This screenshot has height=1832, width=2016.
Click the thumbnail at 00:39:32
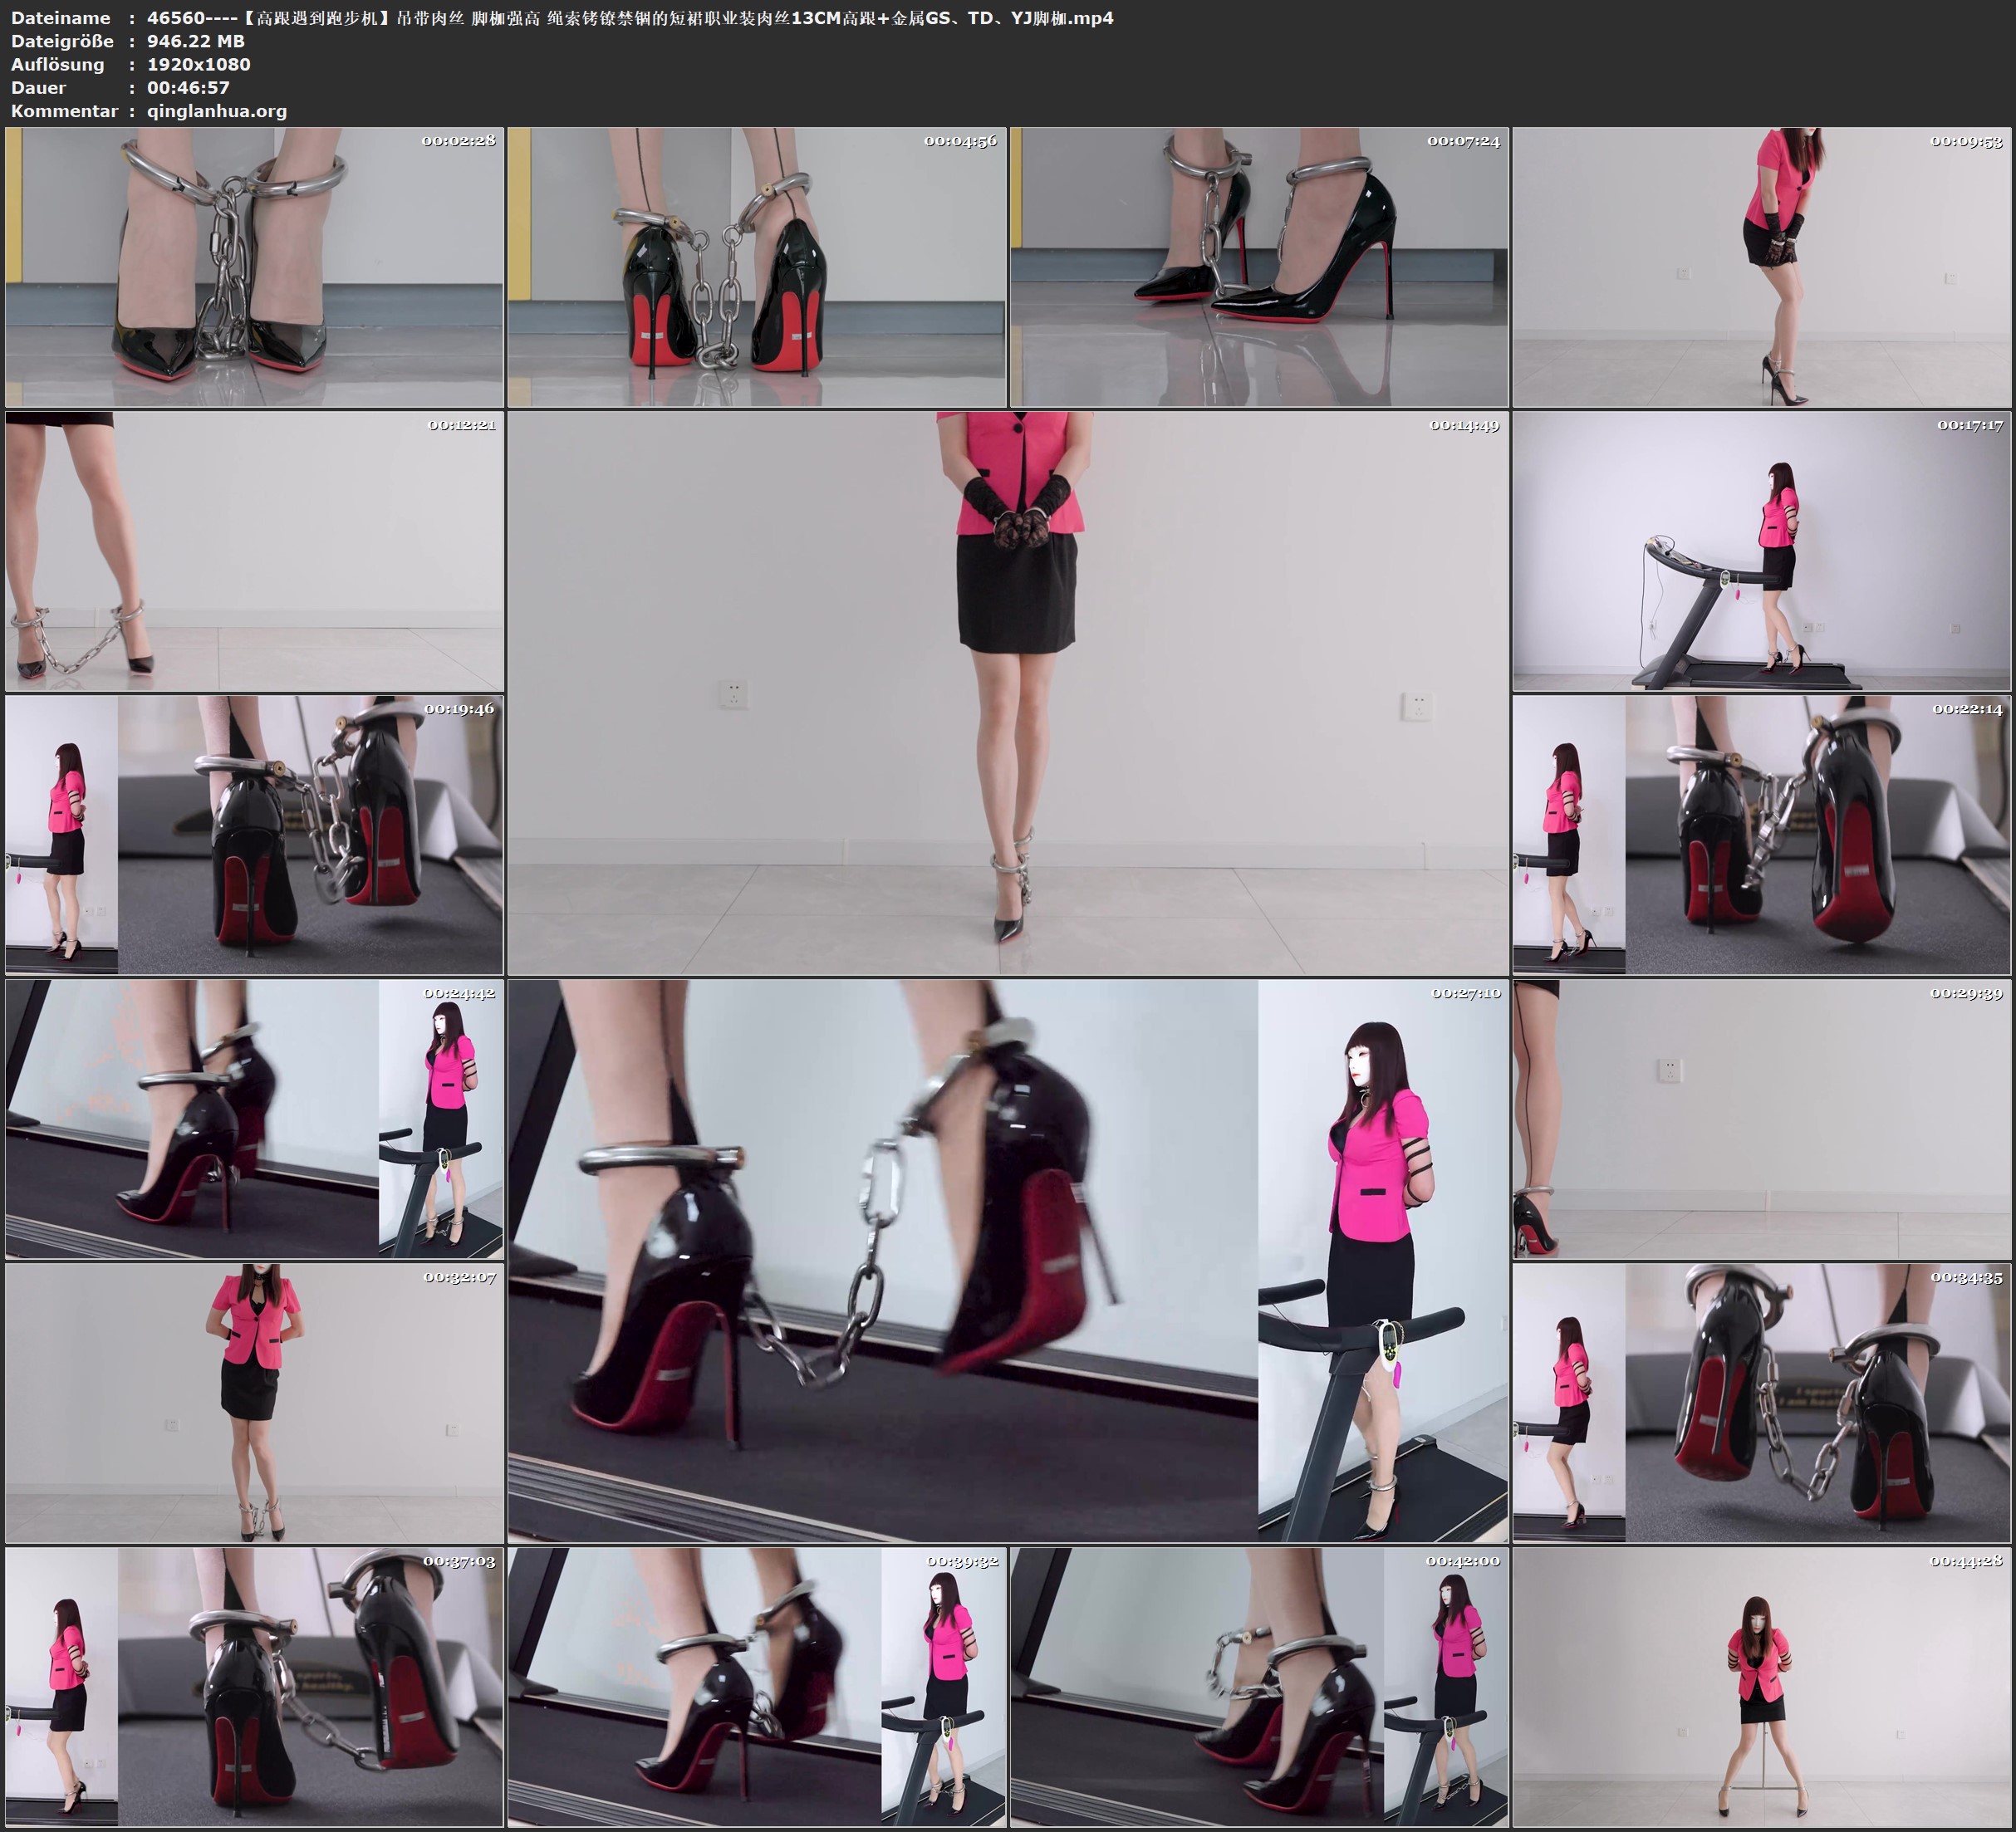click(756, 1687)
